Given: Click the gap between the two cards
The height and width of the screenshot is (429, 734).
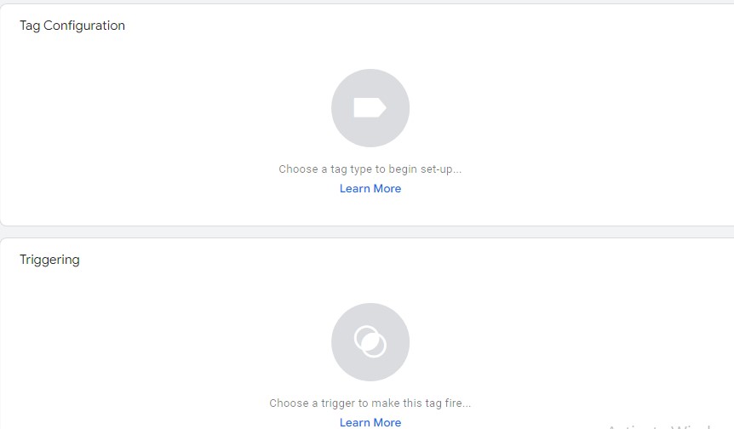Looking at the screenshot, I should click(x=367, y=232).
